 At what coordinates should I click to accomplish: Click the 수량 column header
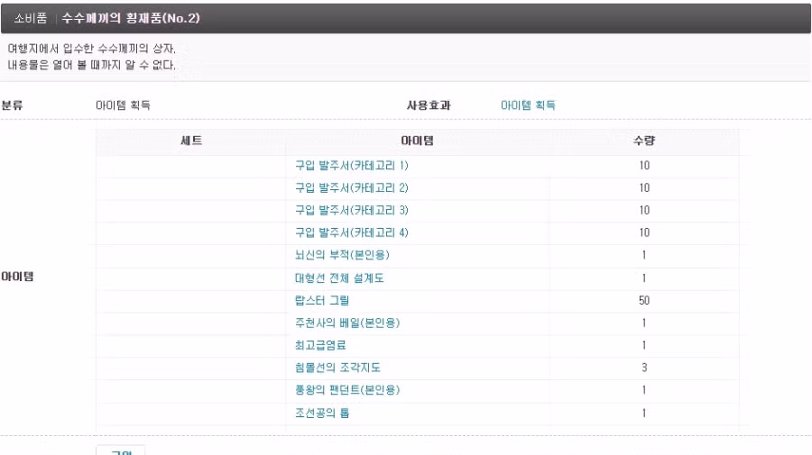(x=644, y=141)
